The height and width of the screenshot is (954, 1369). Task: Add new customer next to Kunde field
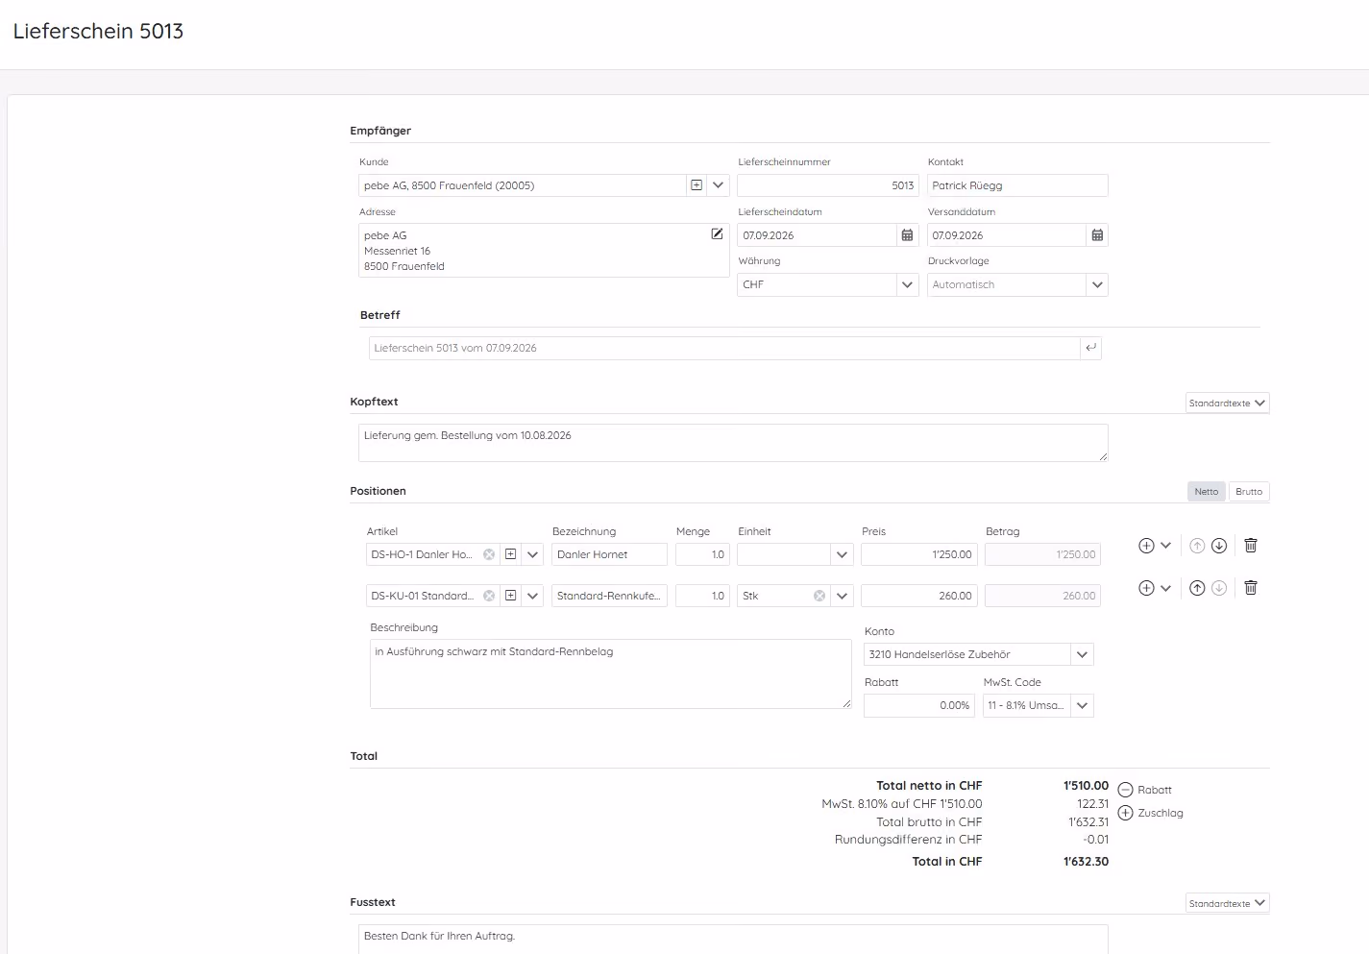(697, 185)
